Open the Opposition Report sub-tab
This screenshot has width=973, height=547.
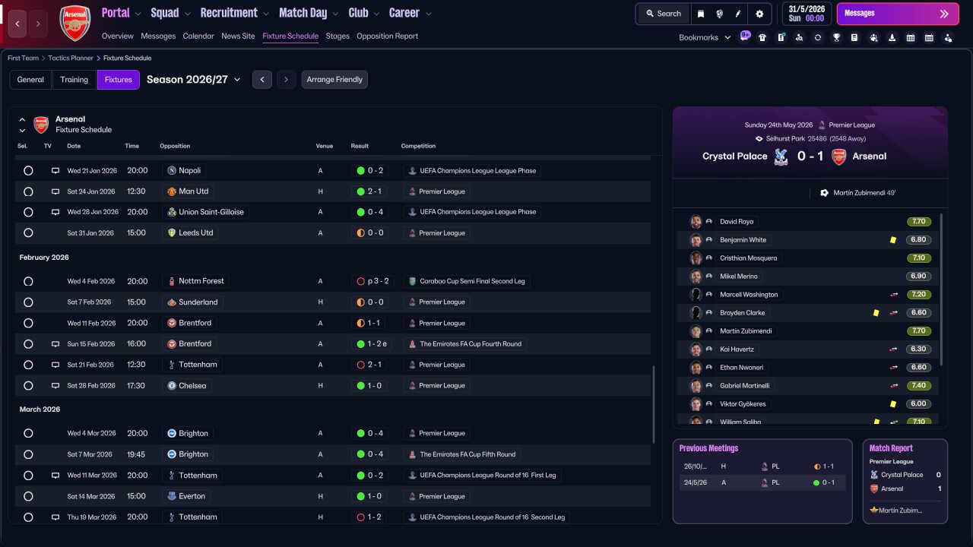tap(387, 36)
